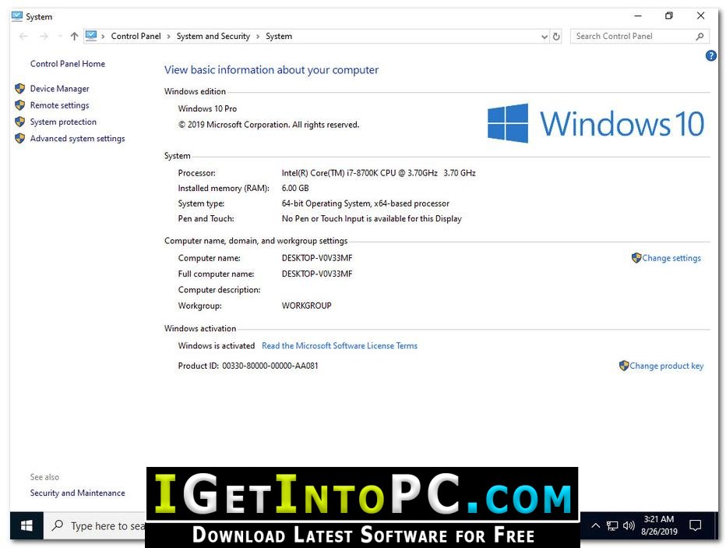Open the recent locations dropdown arrow
726x548 pixels.
[x=60, y=36]
